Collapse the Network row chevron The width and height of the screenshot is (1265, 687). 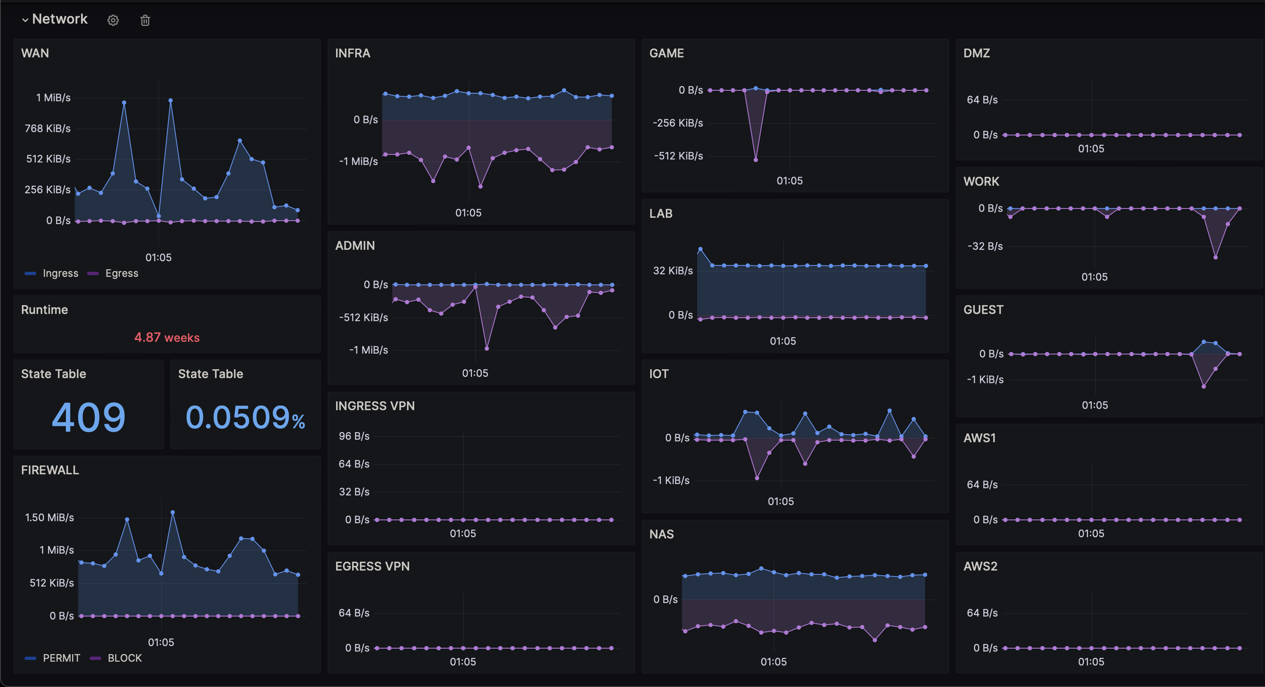25,20
